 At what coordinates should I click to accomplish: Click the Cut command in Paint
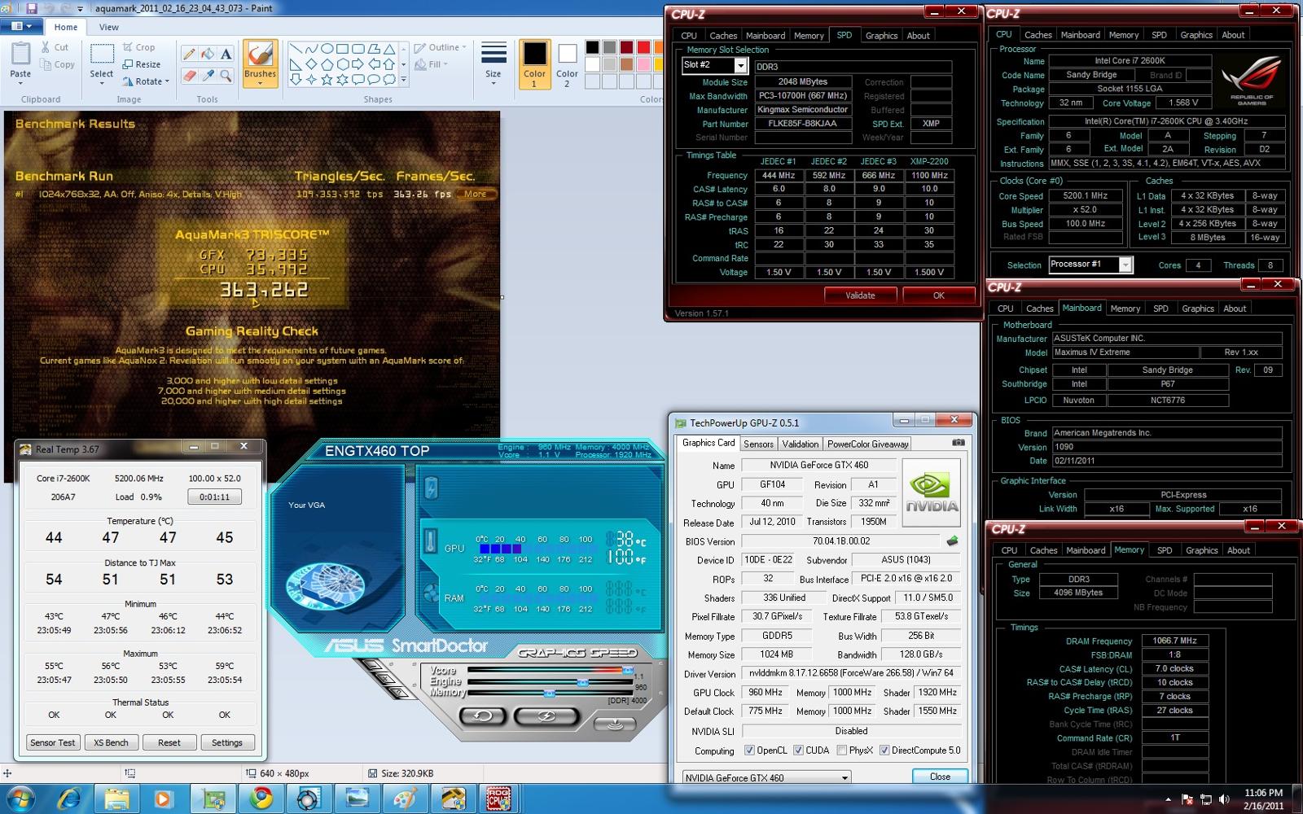click(x=54, y=48)
